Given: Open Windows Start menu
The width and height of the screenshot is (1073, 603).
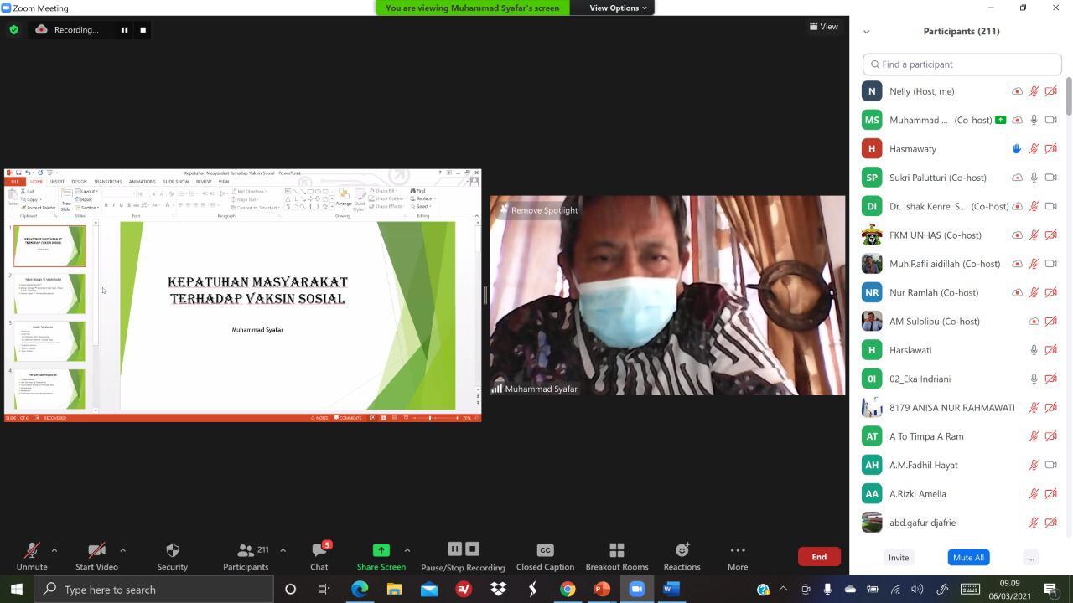Looking at the screenshot, I should (16, 590).
